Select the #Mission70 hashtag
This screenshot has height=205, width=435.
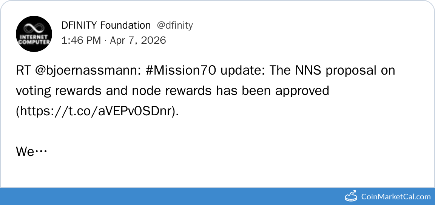pos(181,70)
